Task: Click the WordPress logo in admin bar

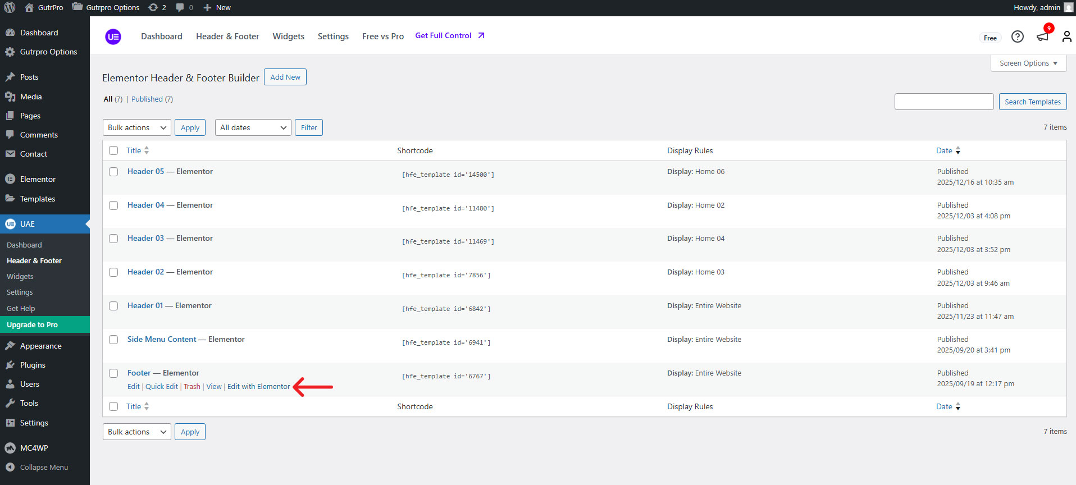Action: pyautogui.click(x=10, y=7)
